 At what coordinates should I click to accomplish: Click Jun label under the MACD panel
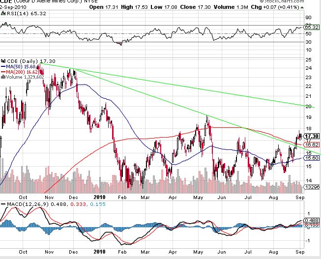coord(222,252)
